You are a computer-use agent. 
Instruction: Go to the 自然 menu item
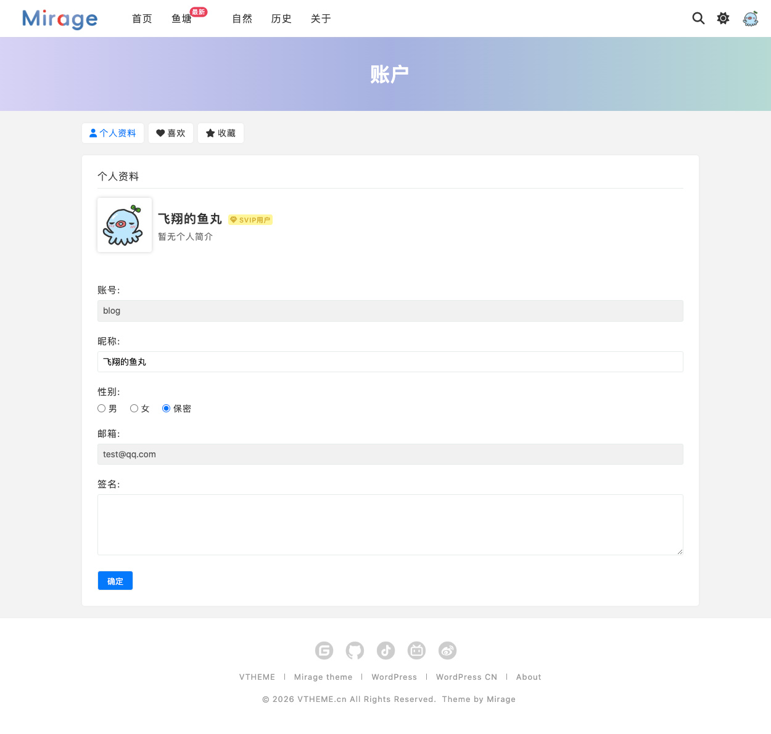click(x=242, y=19)
